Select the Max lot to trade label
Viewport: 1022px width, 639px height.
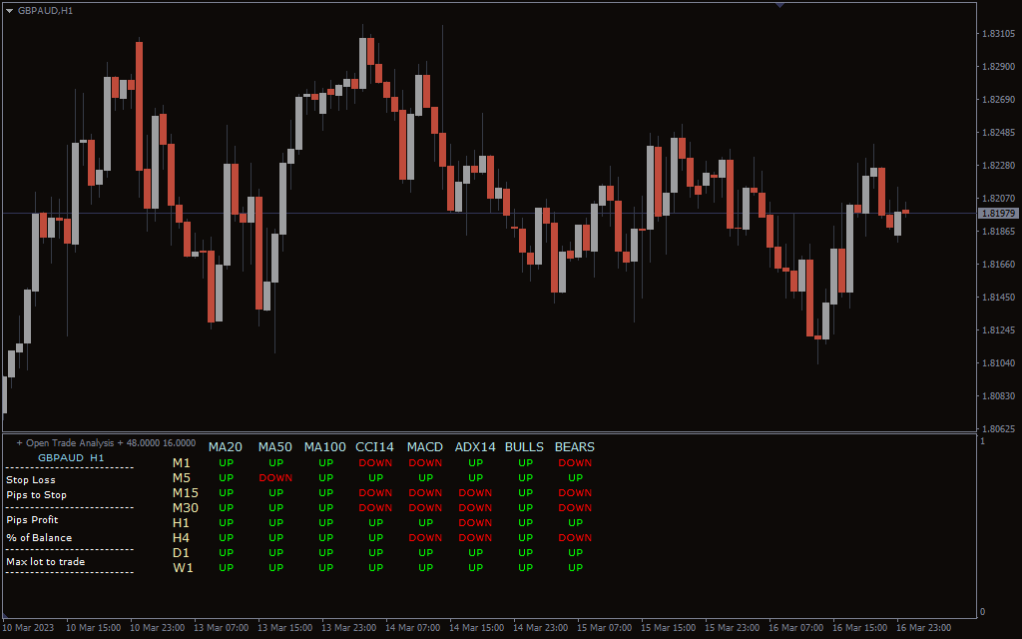click(x=46, y=562)
